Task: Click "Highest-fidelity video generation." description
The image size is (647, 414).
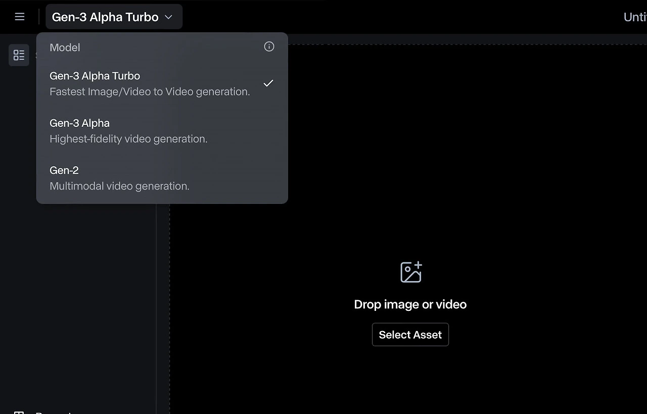Action: pos(128,139)
